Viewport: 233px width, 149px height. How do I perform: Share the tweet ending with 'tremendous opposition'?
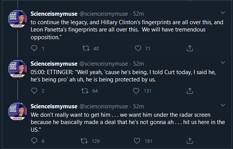pos(190,48)
